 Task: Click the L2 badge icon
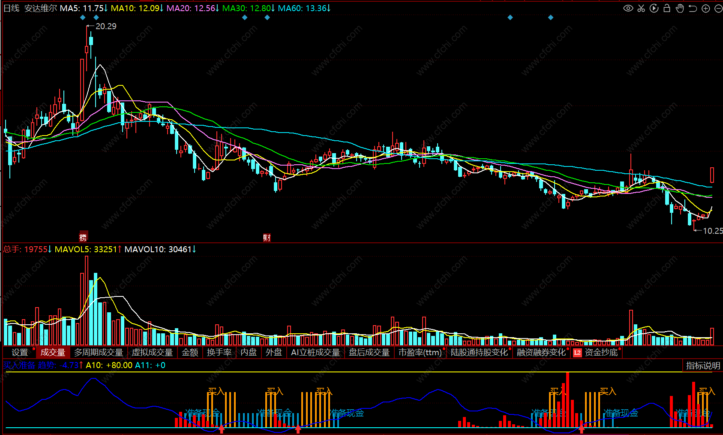click(x=577, y=353)
